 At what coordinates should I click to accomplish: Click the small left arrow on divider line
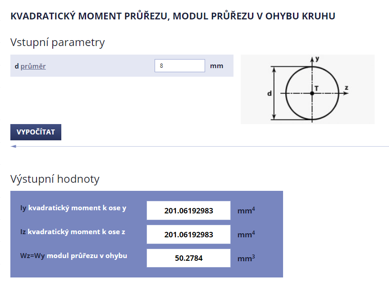coord(13,146)
